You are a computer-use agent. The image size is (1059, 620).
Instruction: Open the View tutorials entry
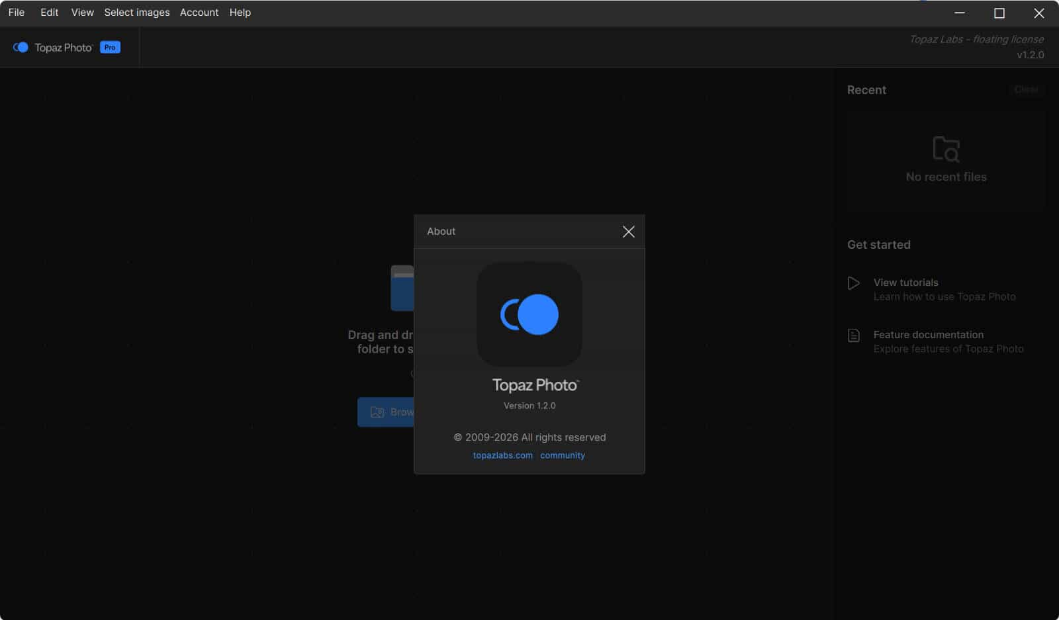coord(905,282)
